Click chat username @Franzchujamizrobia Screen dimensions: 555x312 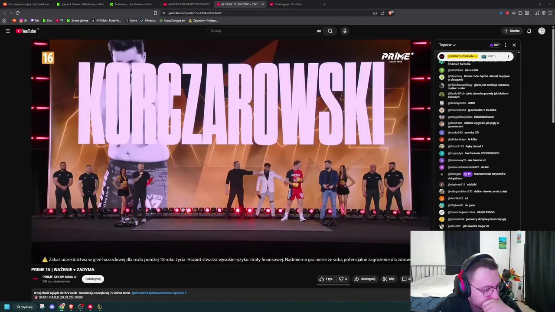[461, 212]
